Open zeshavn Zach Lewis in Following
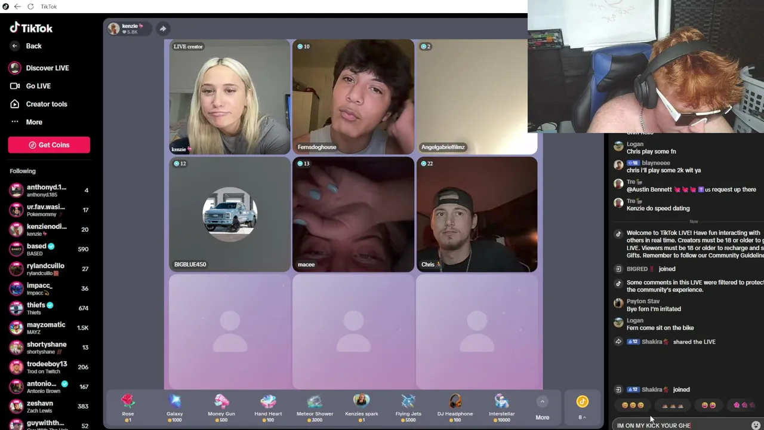Viewport: 764px width, 430px height. (49, 406)
